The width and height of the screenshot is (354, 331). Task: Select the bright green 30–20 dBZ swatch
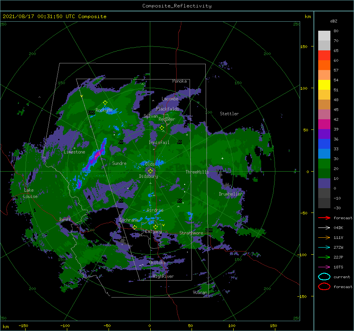click(x=324, y=164)
